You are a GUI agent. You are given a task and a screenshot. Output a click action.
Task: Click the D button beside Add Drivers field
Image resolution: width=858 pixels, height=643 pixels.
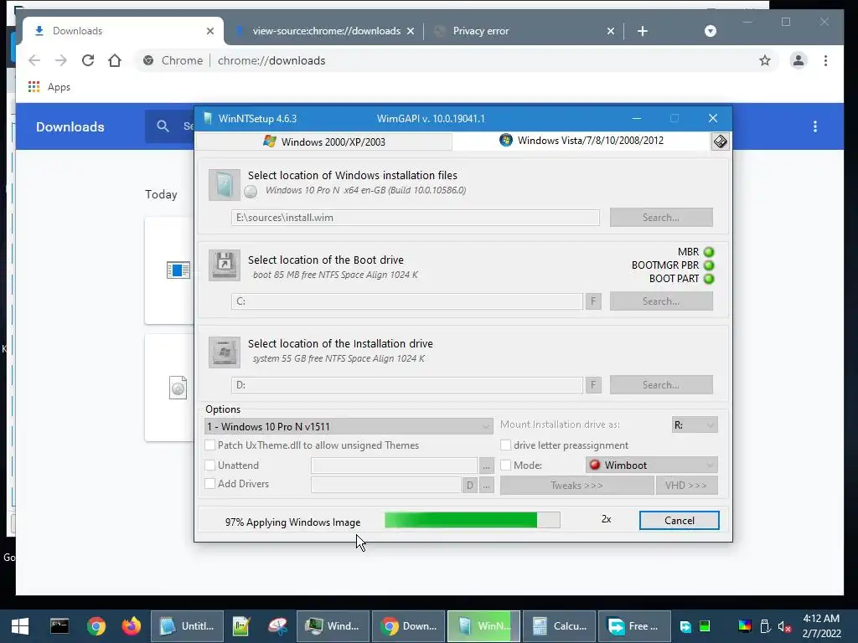pos(469,485)
